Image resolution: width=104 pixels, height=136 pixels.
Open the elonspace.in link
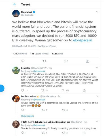pos(82,40)
